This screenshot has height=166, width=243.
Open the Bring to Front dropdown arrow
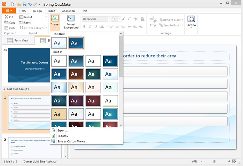(x=182, y=20)
